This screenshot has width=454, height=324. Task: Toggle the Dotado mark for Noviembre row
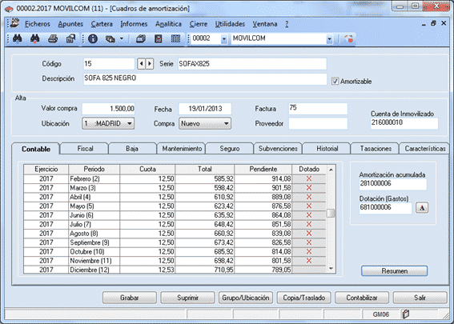(x=309, y=261)
